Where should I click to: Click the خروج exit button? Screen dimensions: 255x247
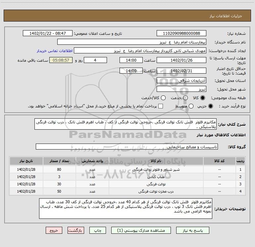coord(54,230)
